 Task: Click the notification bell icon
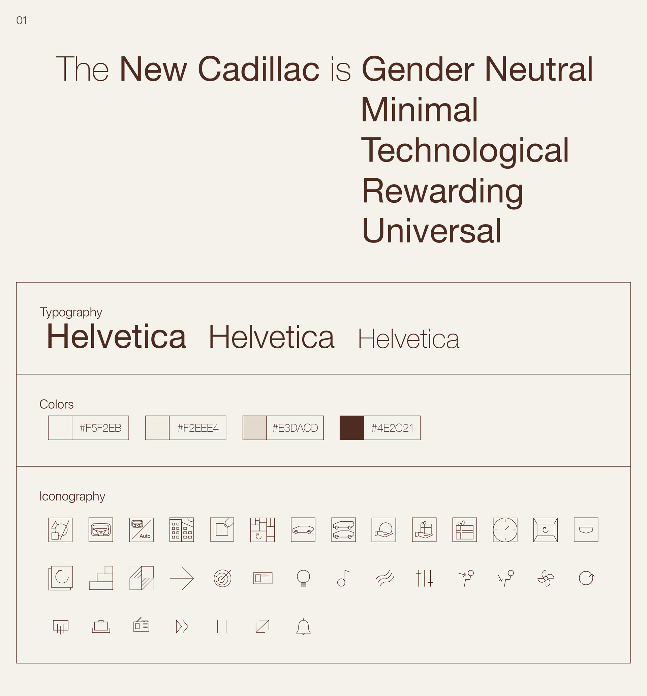303,626
